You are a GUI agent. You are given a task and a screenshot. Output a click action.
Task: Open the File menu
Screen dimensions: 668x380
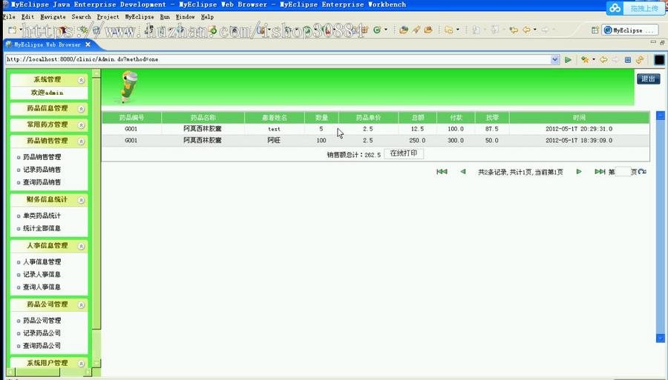tap(8, 17)
